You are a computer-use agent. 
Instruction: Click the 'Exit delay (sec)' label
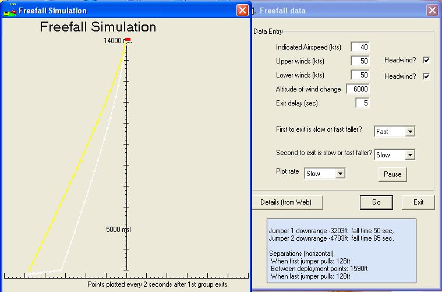pos(297,103)
